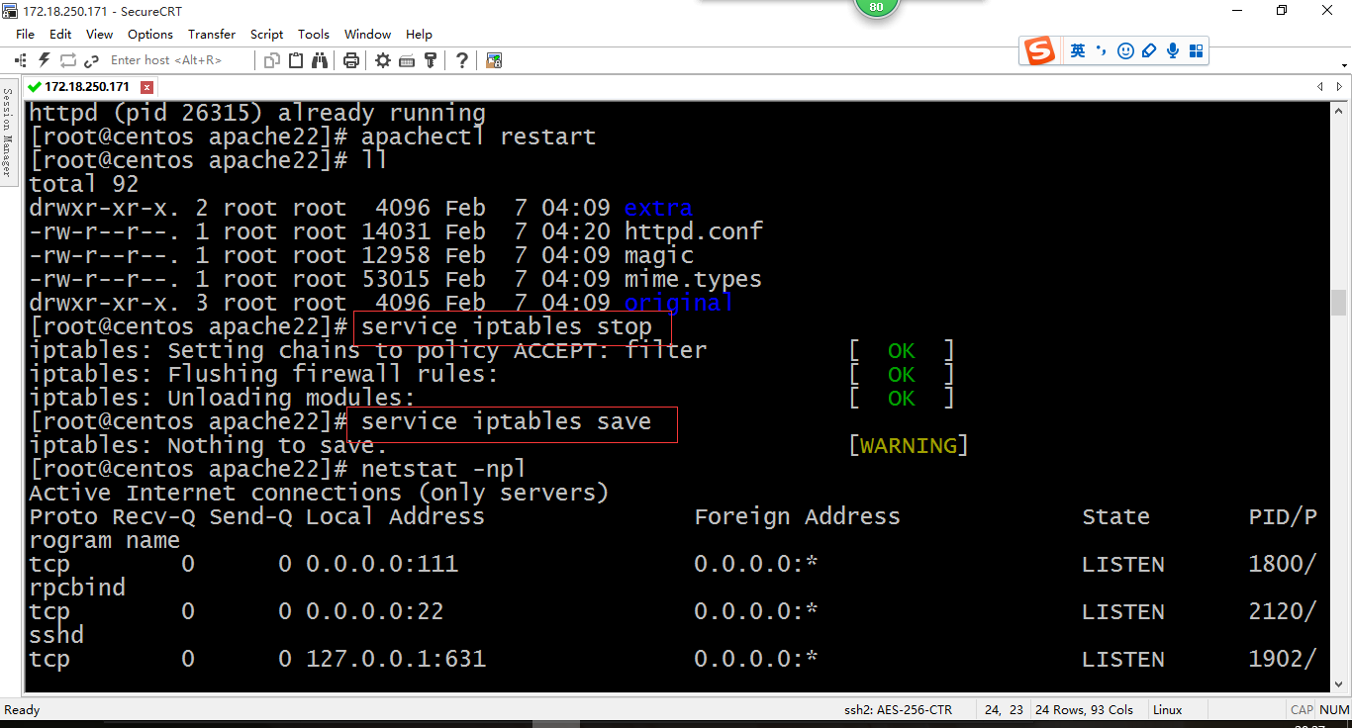Toggle Sogou punctuation mode icon
The width and height of the screenshot is (1352, 728).
coord(1103,50)
